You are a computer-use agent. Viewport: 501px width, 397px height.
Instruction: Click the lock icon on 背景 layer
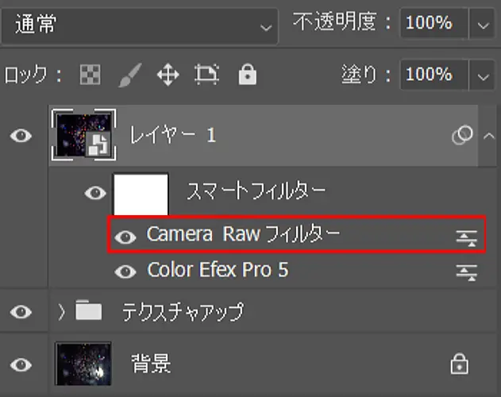click(460, 364)
